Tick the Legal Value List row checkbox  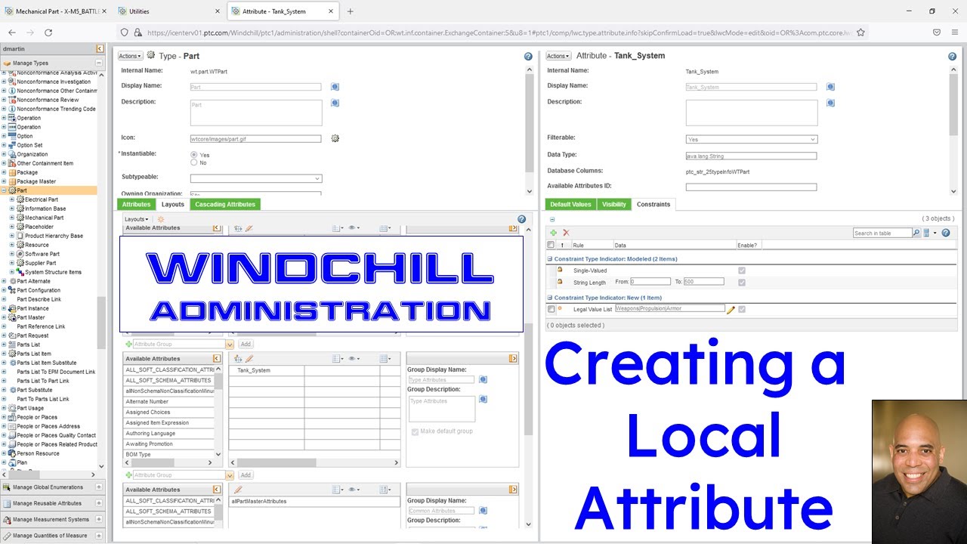click(551, 309)
